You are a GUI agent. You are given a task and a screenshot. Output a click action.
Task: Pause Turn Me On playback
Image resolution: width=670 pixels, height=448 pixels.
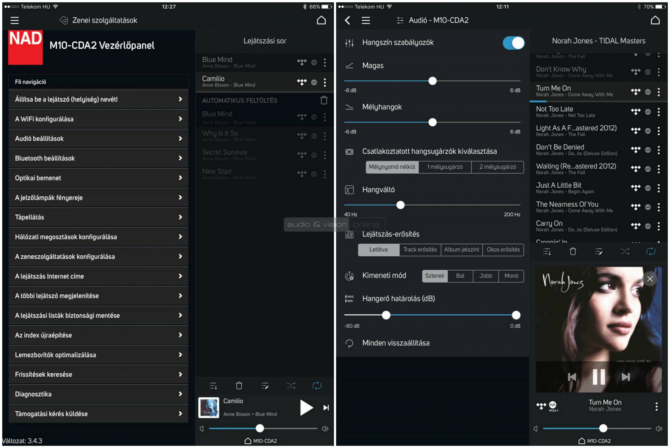click(x=599, y=377)
